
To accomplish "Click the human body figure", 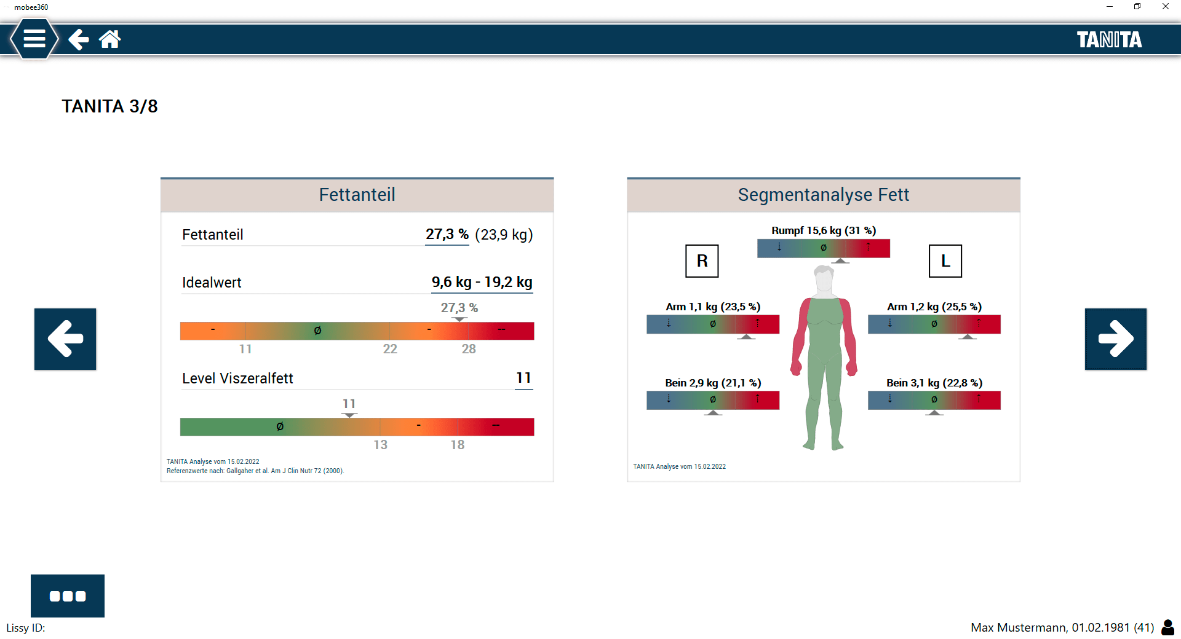I will (824, 356).
